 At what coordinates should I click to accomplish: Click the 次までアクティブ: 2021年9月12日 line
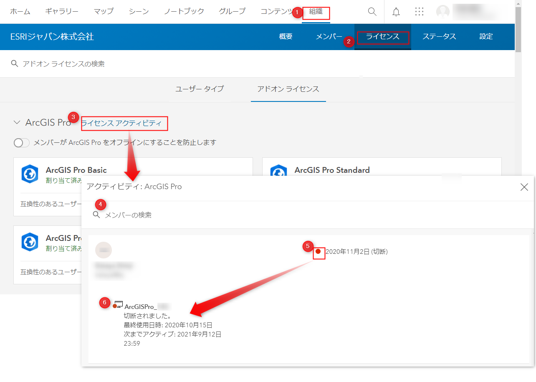click(173, 334)
